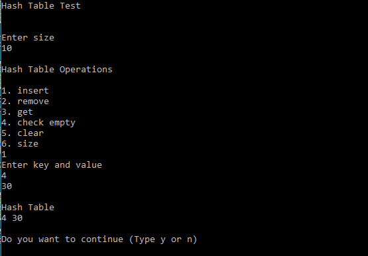The width and height of the screenshot is (368, 256).
Task: Click the entered key value 4
Action: (4, 176)
